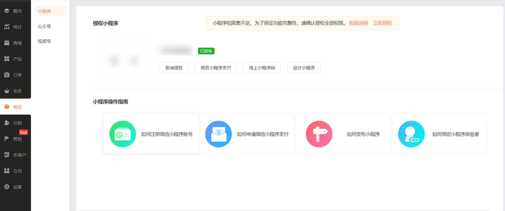Select 小程序 in the secondary menu
Screen dimensions: 505x211
(45, 11)
